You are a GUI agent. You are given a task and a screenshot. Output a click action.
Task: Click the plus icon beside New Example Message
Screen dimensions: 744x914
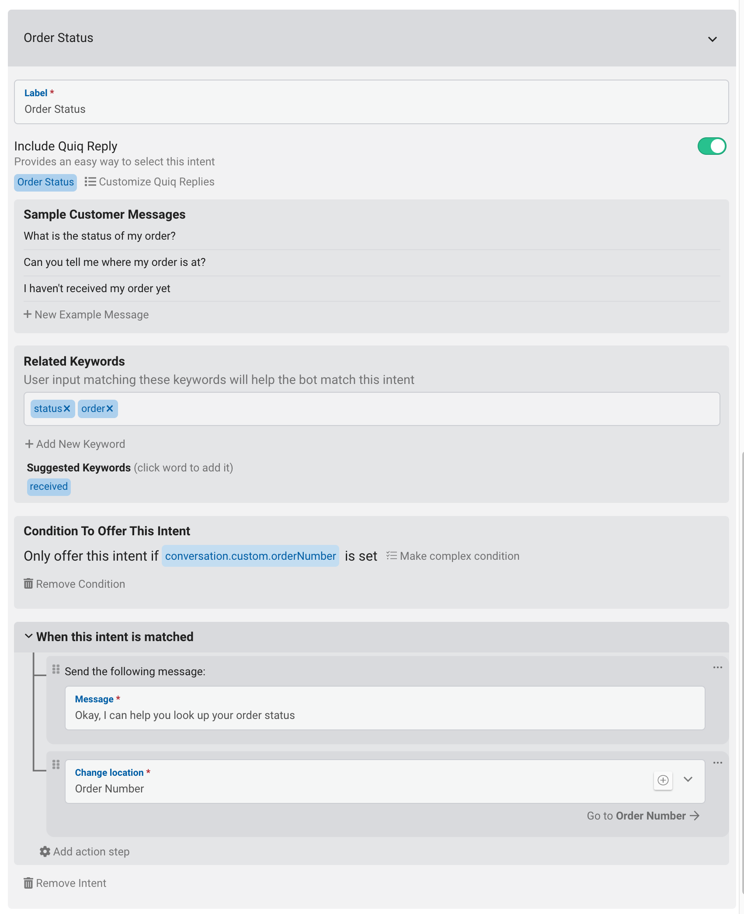pyautogui.click(x=28, y=314)
